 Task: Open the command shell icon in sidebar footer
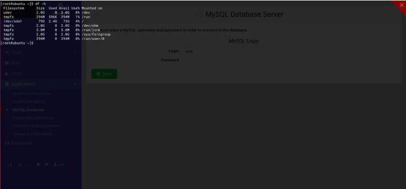point(29,165)
